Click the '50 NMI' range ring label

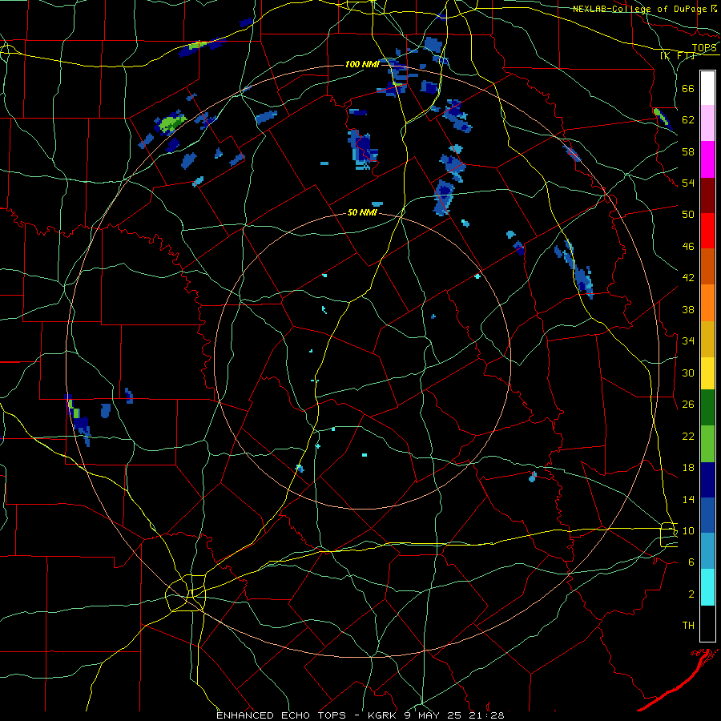(x=362, y=212)
